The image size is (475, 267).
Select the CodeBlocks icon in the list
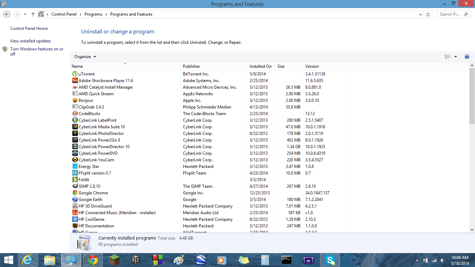pos(75,113)
